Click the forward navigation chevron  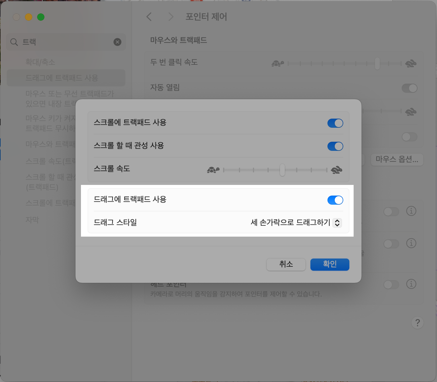click(170, 17)
